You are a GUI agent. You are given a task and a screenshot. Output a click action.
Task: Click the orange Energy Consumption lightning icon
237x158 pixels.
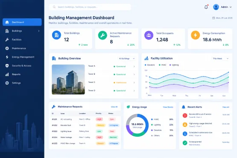point(195,35)
